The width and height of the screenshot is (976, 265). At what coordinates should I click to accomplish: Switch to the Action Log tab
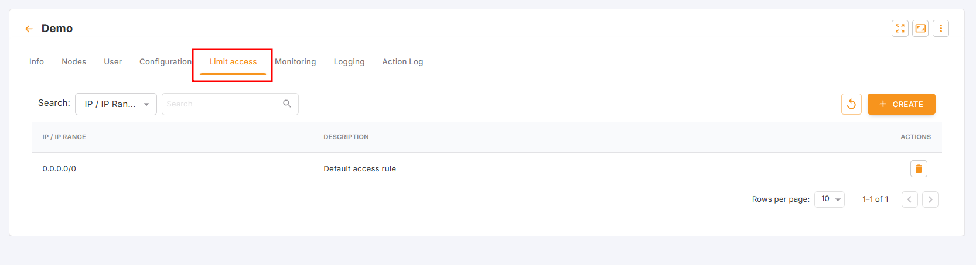click(402, 61)
